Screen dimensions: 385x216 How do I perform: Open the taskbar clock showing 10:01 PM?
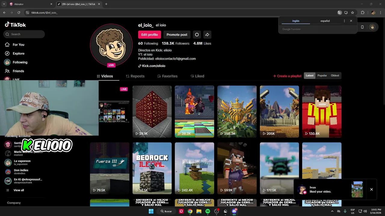click(x=376, y=211)
